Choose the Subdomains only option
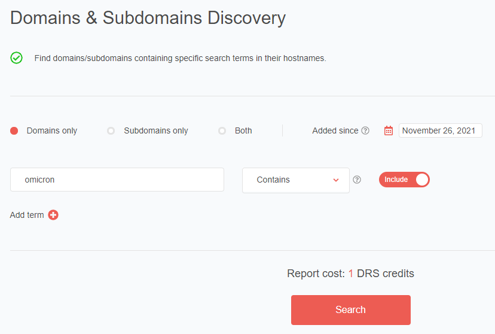 click(x=111, y=130)
